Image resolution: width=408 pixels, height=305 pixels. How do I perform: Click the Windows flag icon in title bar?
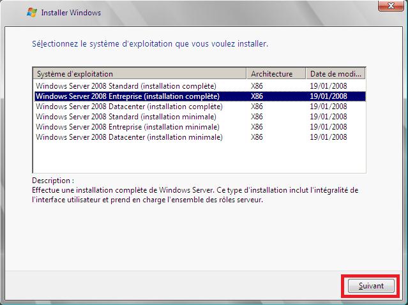[32, 13]
